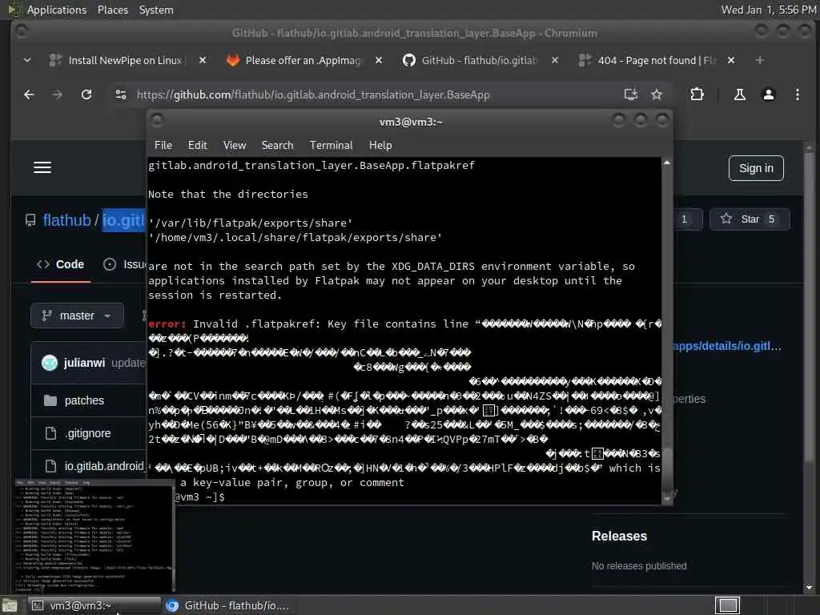Viewport: 820px width, 615px height.
Task: Click browser page scrollbar down arrow
Action: point(809,588)
